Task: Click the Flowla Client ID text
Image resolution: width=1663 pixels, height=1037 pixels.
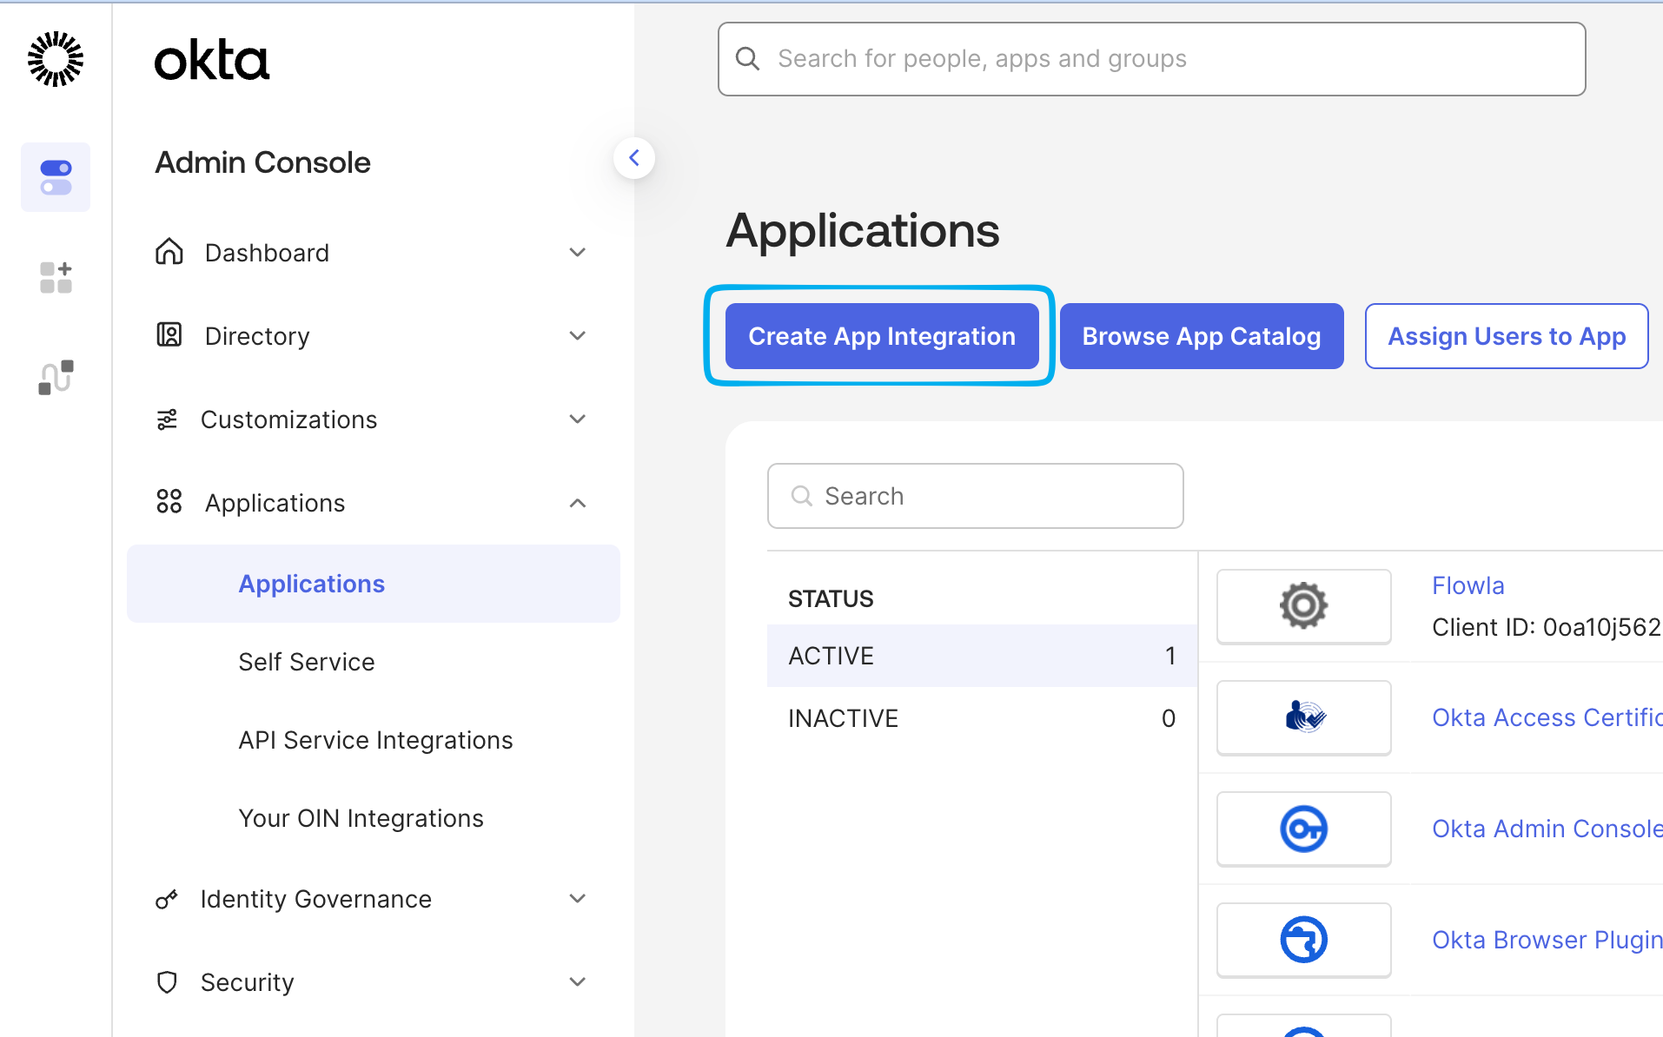Action: [x=1547, y=627]
